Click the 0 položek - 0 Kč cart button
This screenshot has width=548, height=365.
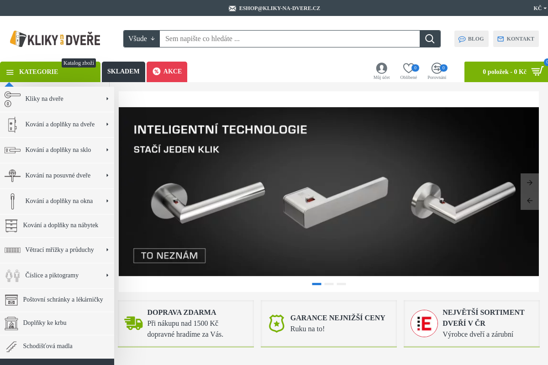click(506, 72)
